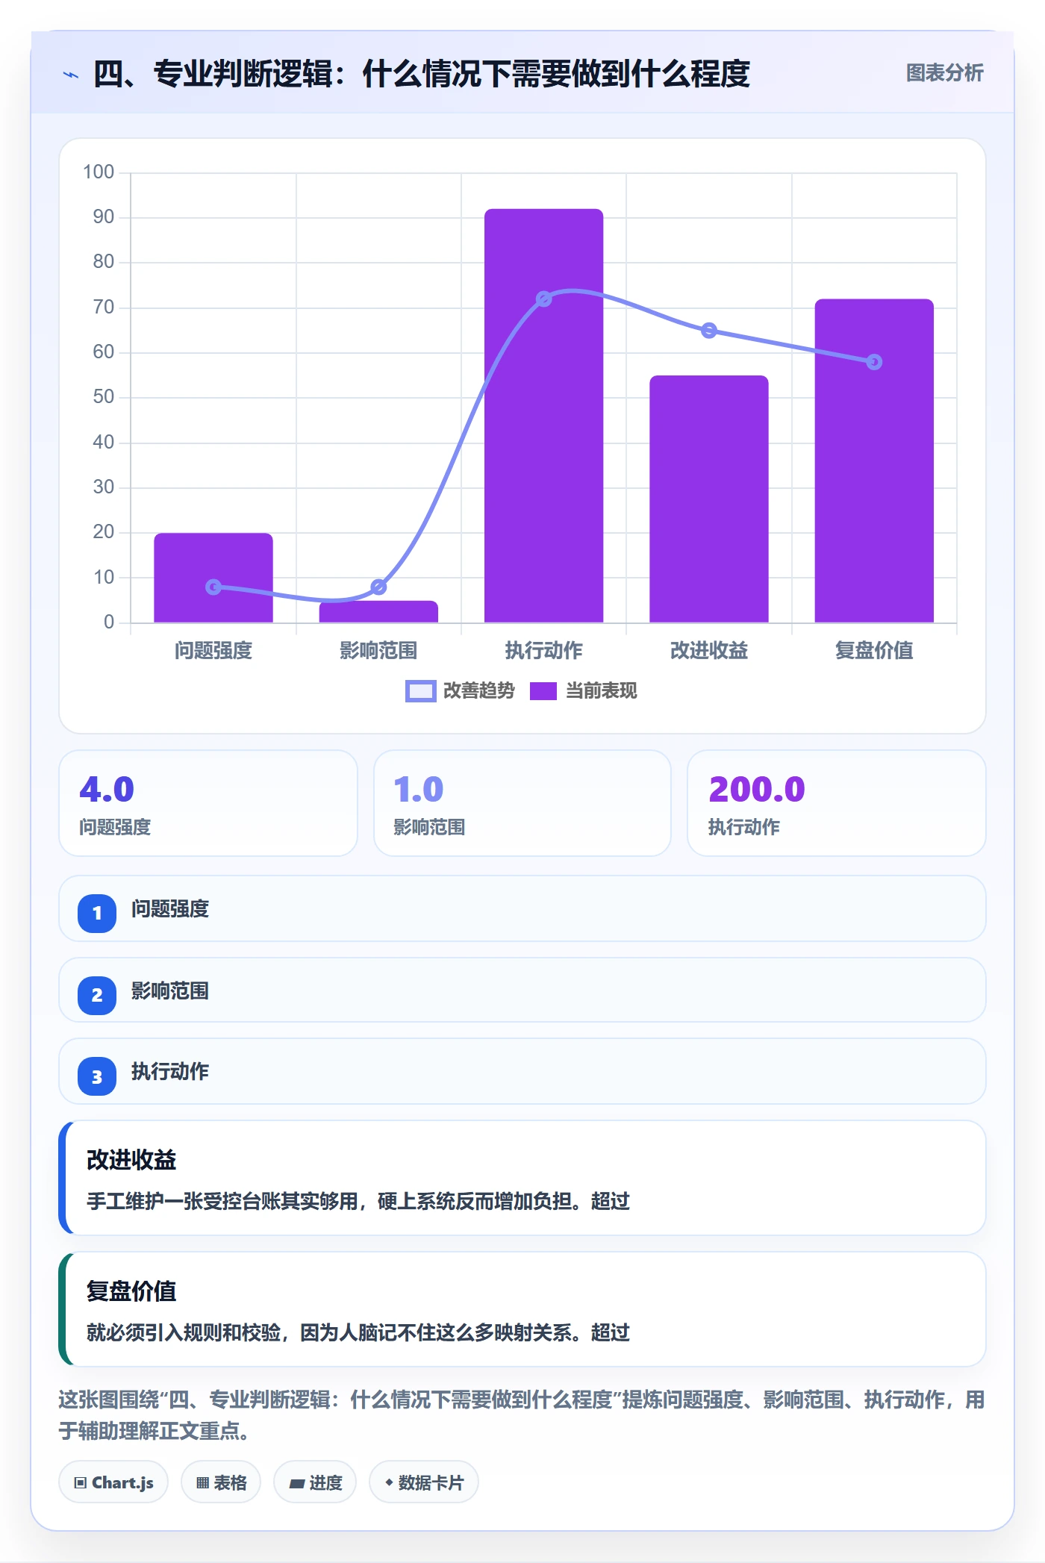
Task: Click the x-axis label 影响范围
Action: [x=378, y=650]
